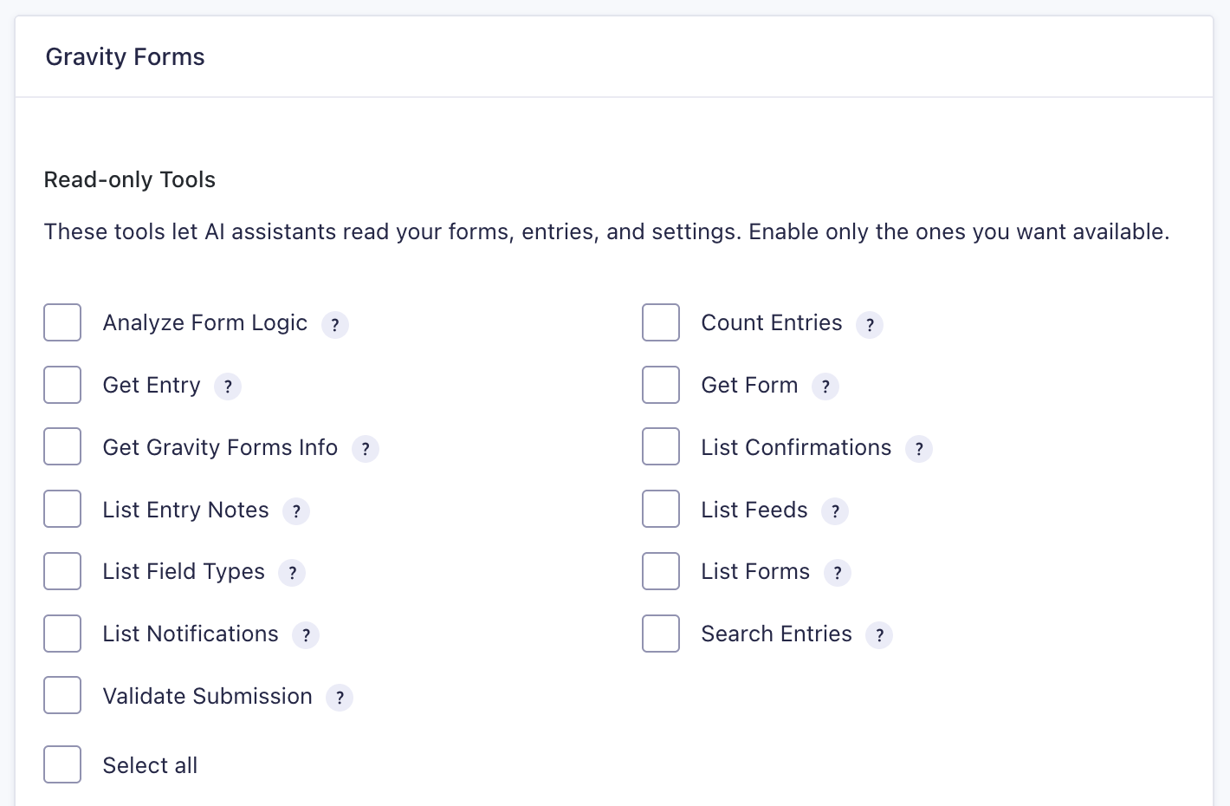This screenshot has width=1230, height=806.
Task: Enable the List Forms checkbox
Action: (x=661, y=571)
